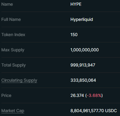This screenshot has width=120, height=116.
Task: Select the token index value 150
Action: (x=74, y=35)
